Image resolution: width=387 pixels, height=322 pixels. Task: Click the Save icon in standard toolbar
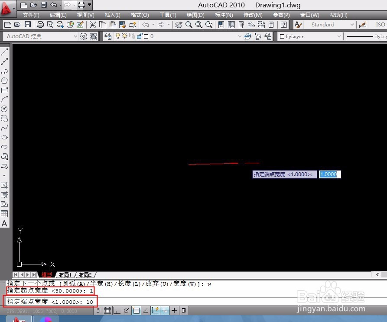[28, 24]
